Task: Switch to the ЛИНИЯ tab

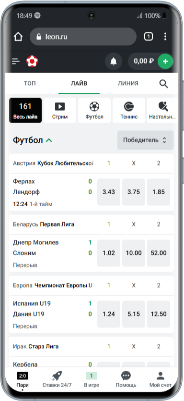Action: tap(128, 83)
